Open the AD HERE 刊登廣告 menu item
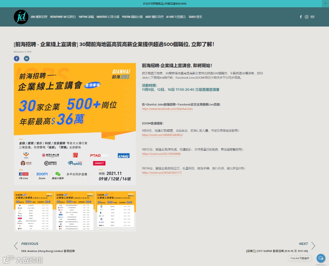 (x=176, y=17)
